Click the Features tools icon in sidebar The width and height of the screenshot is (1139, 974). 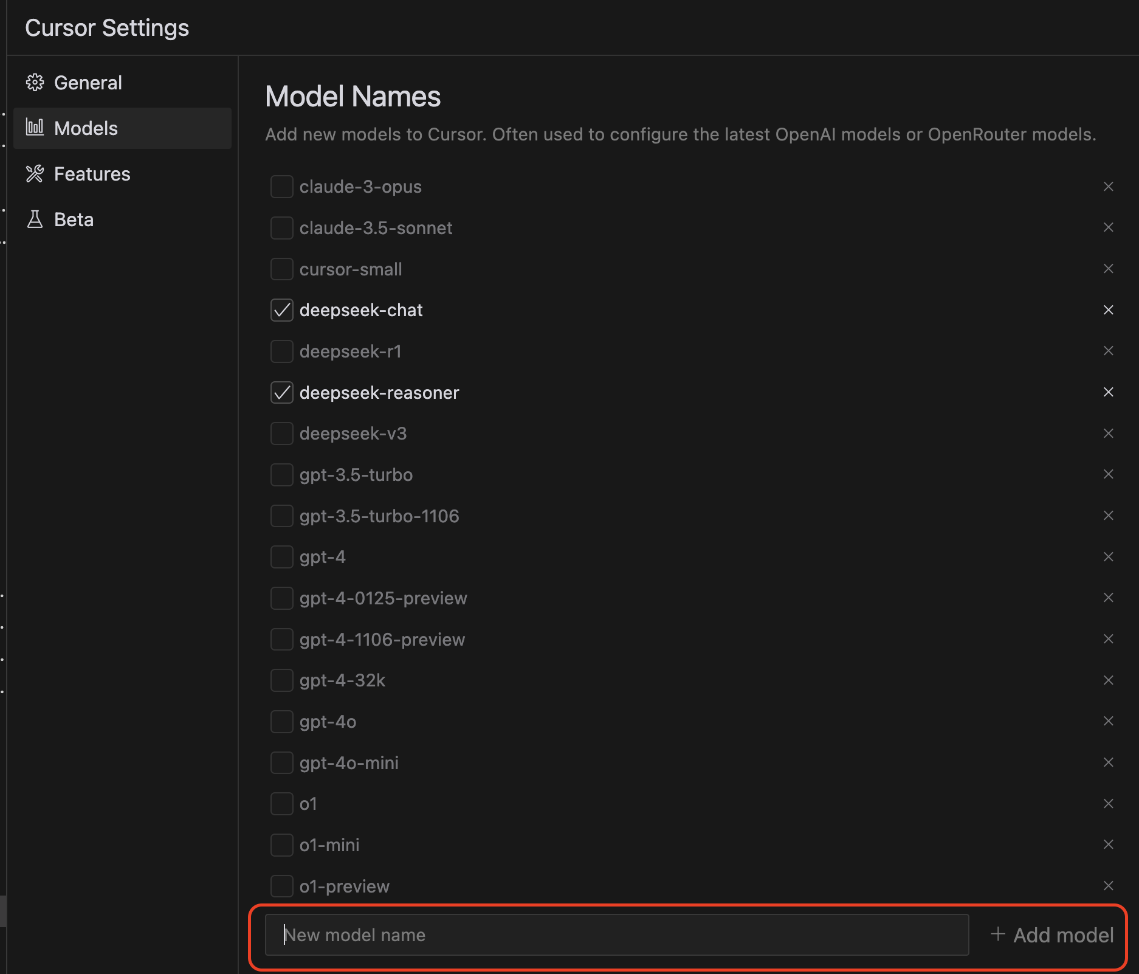click(35, 174)
